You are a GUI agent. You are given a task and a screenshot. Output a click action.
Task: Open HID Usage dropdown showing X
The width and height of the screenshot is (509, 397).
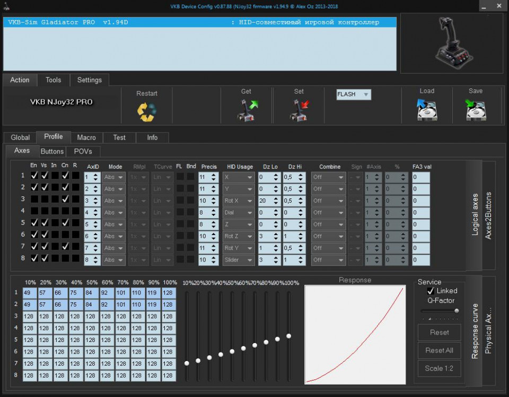point(238,177)
